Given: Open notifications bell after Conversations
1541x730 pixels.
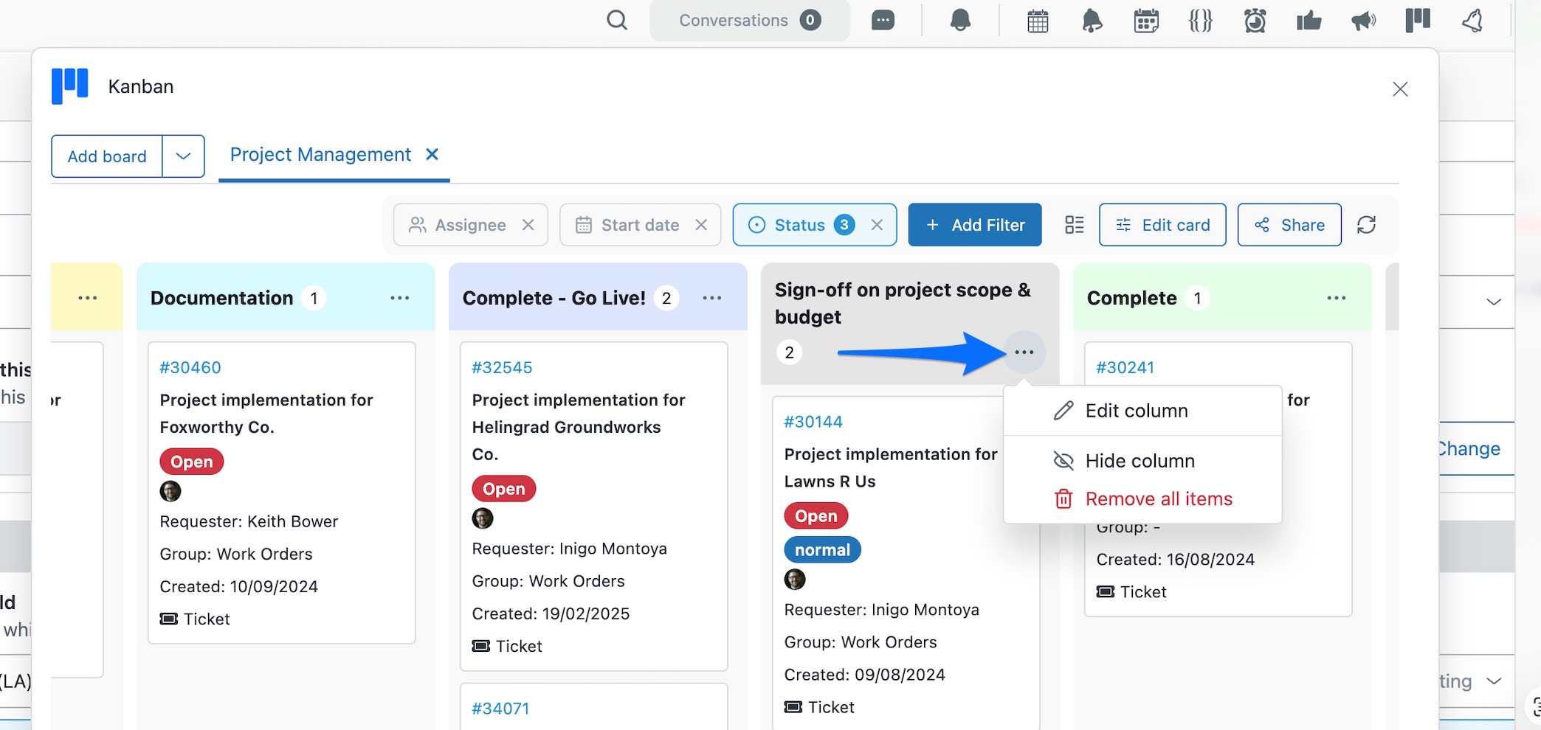Looking at the screenshot, I should (960, 21).
